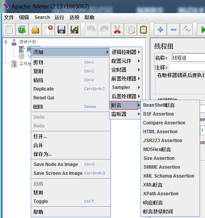Add a Size Assertion
Screen dimensions: 205x218
tap(170, 158)
